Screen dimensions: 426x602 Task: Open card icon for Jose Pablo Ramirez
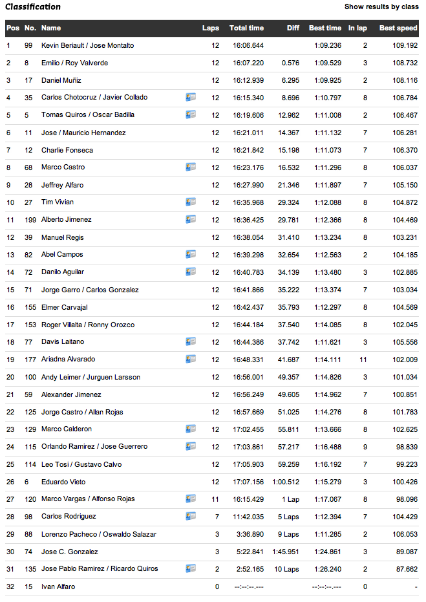pyautogui.click(x=191, y=568)
